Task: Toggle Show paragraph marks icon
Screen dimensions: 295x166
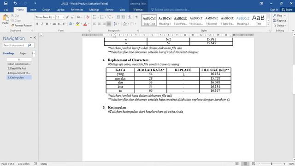Action: [x=136, y=18]
